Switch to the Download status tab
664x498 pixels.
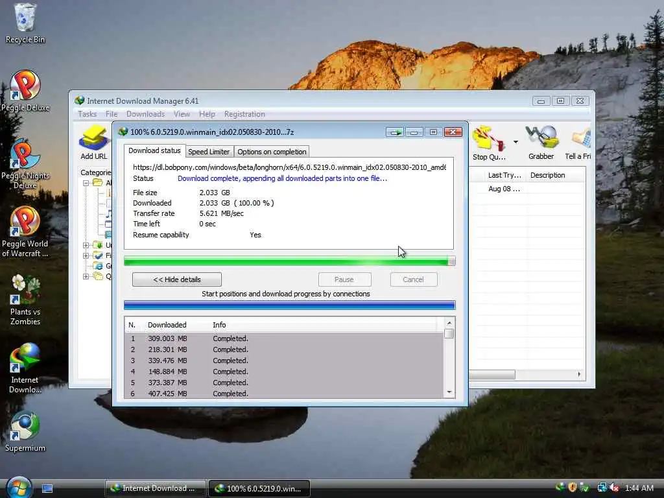(154, 150)
